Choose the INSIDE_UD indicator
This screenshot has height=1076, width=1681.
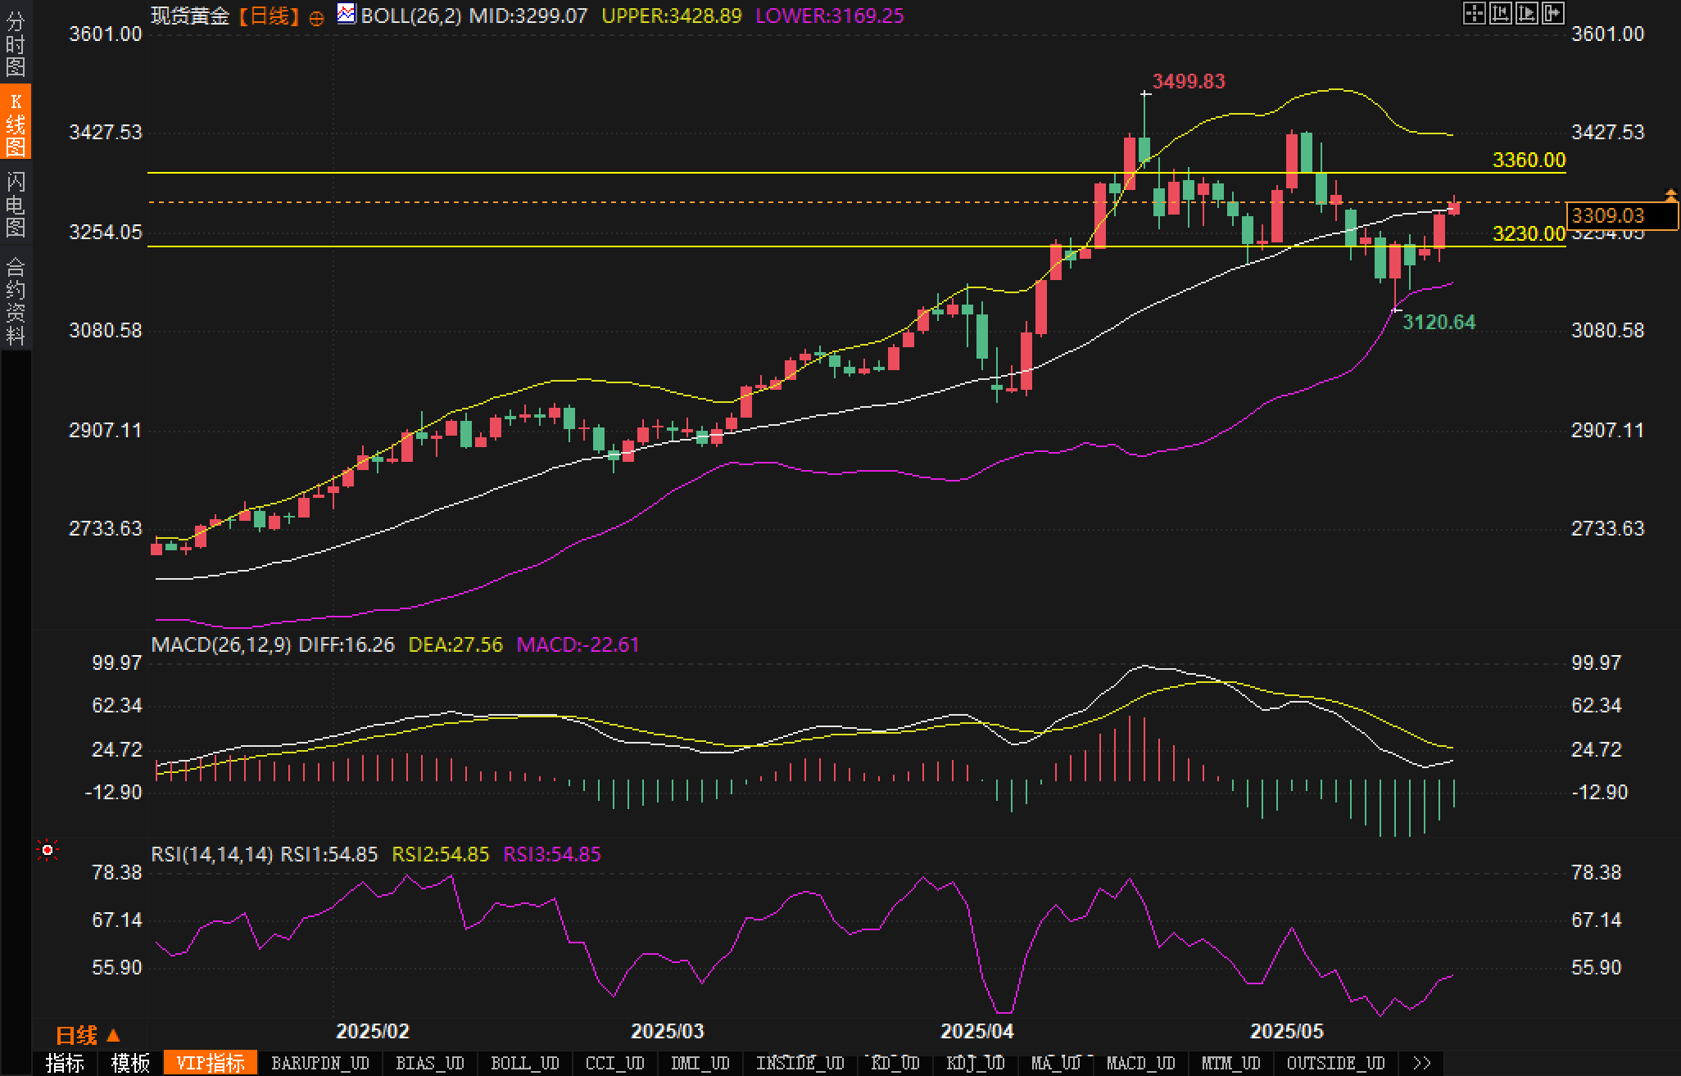point(800,1063)
